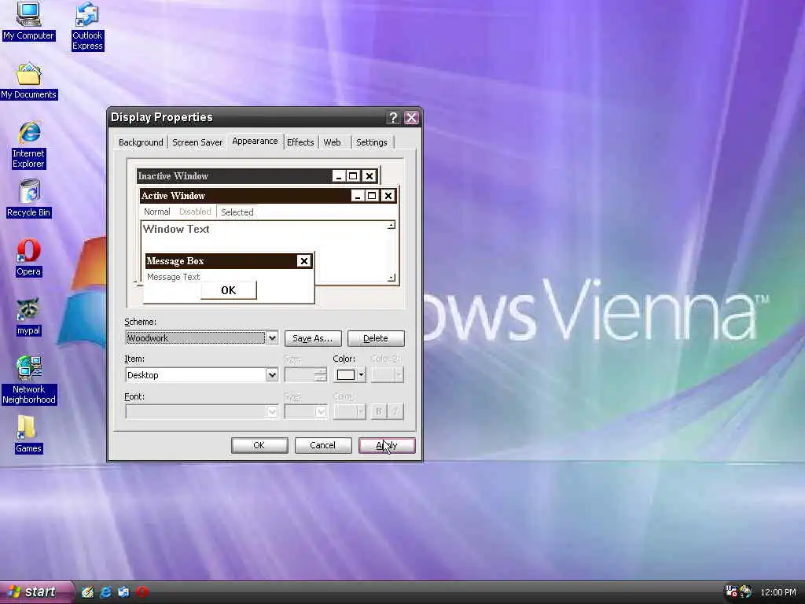Click the Show Desktop quick launch icon

click(x=88, y=592)
